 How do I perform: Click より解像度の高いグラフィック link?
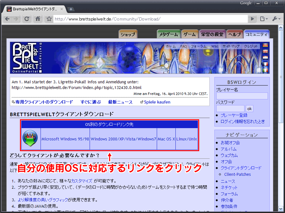(43, 200)
